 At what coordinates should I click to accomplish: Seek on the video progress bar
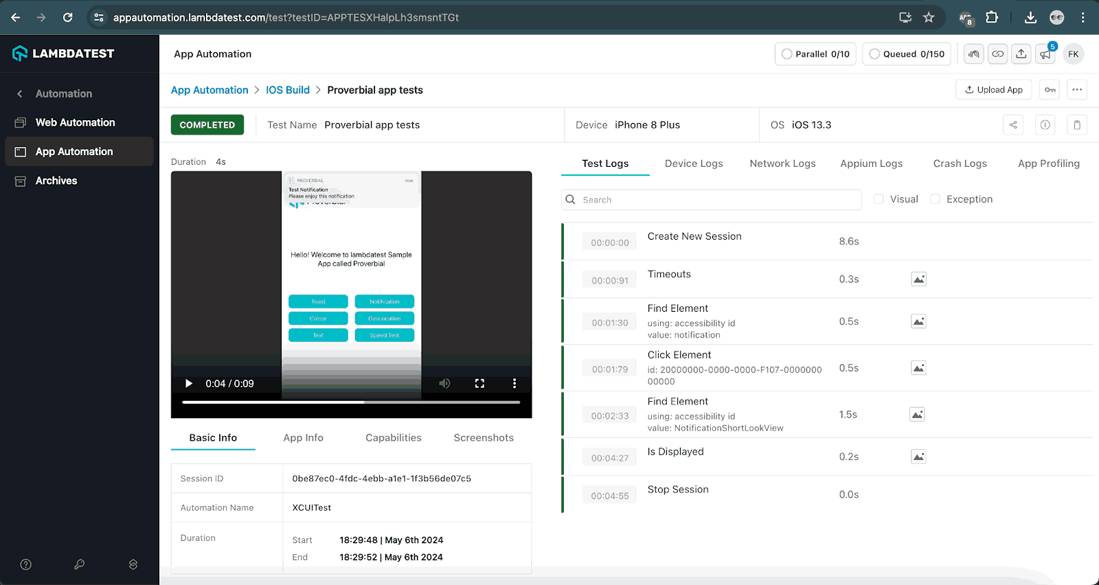pyautogui.click(x=351, y=402)
